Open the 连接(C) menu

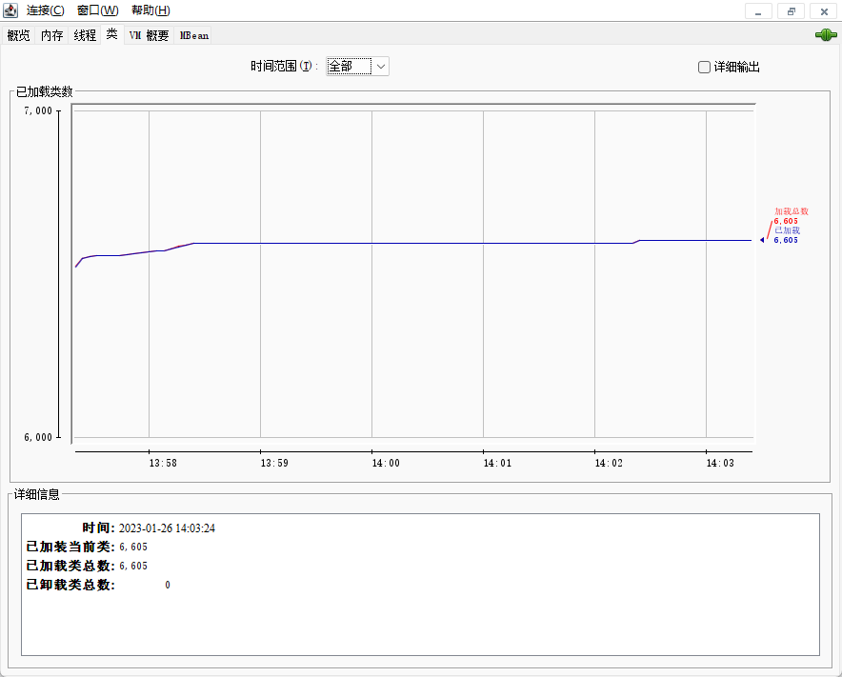click(45, 10)
